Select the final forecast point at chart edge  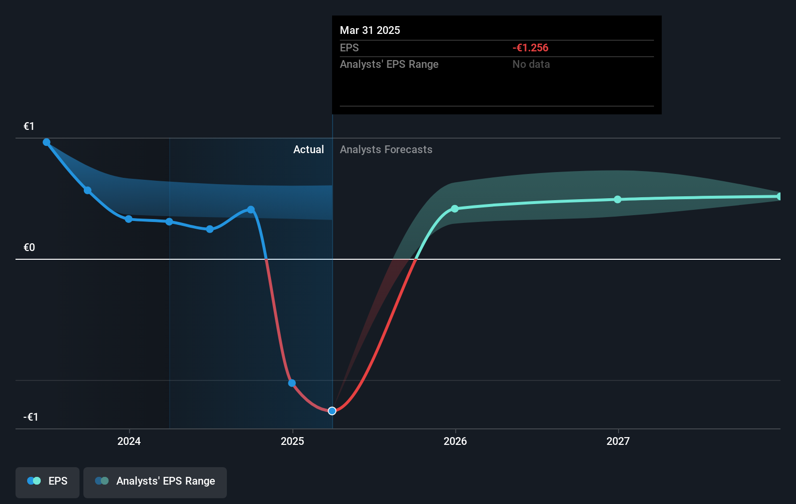pos(779,196)
